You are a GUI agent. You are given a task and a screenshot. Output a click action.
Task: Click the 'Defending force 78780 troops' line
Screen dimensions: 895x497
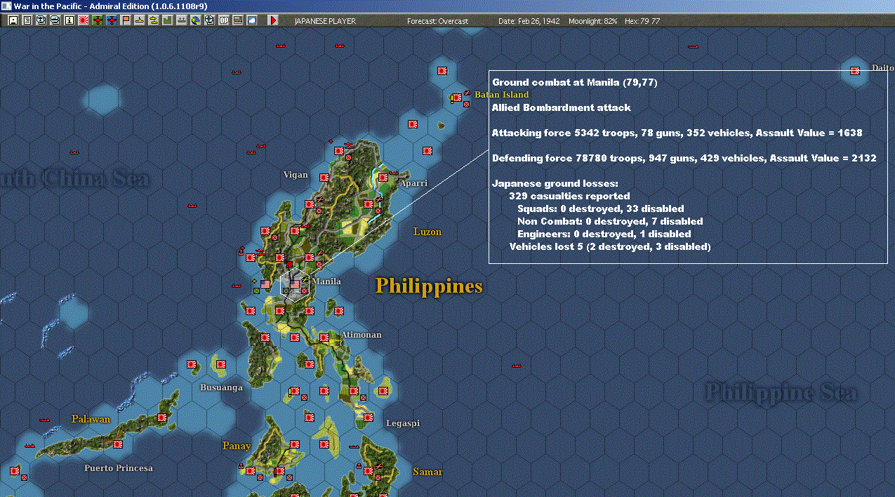click(684, 158)
